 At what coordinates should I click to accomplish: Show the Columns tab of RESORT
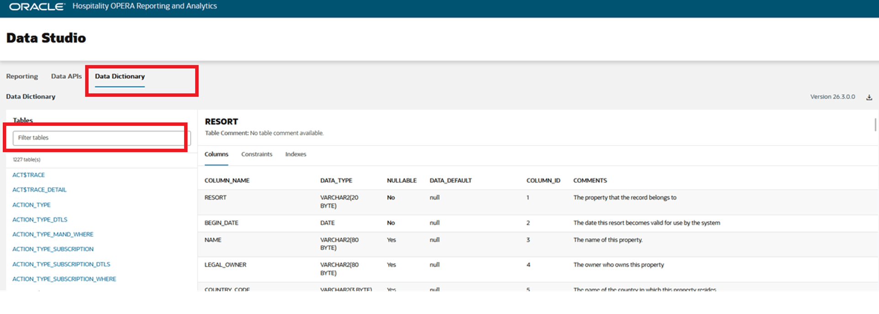click(216, 154)
